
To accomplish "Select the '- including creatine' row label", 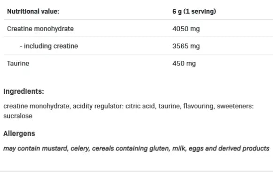I will point(49,46).
